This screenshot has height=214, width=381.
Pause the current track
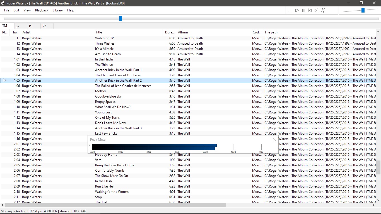pos(303,10)
